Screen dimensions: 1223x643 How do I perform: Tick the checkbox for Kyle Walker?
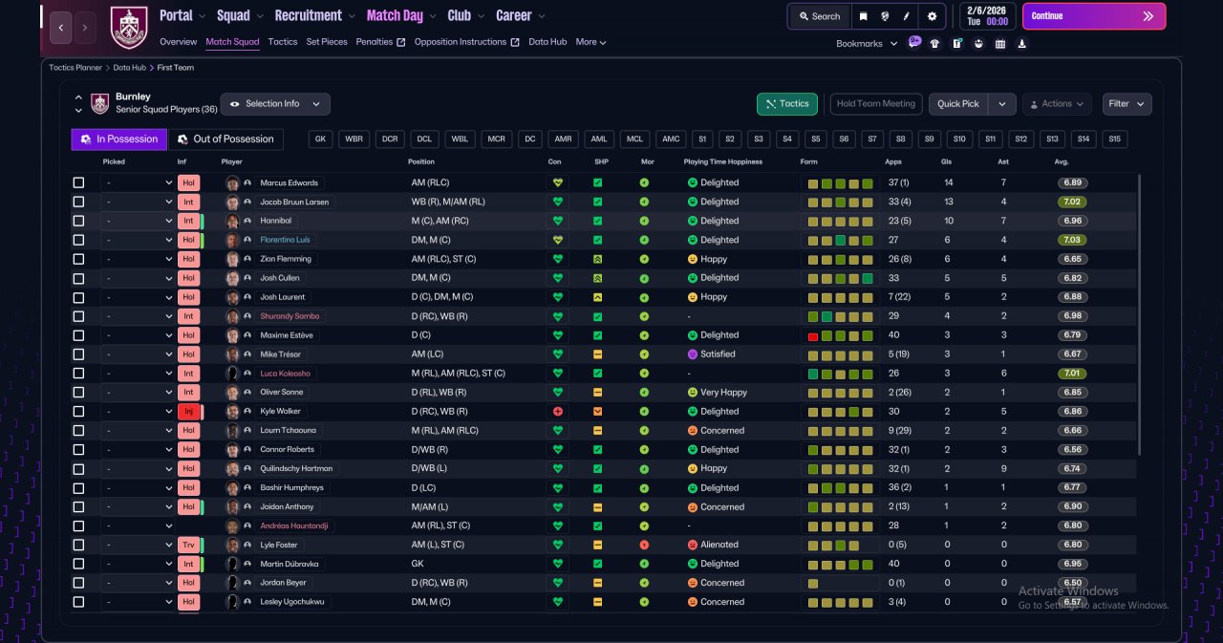(78, 412)
